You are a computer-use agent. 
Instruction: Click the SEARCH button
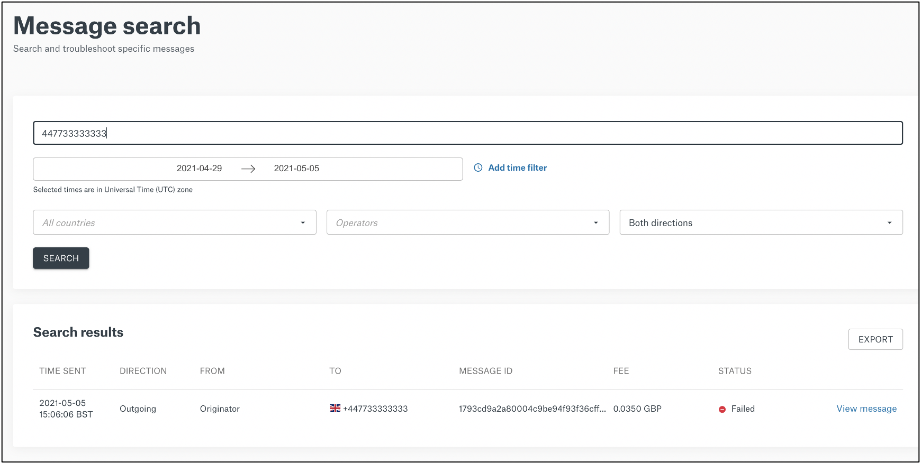[61, 258]
